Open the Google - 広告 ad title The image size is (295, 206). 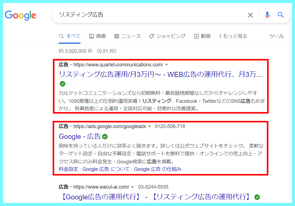pos(80,136)
